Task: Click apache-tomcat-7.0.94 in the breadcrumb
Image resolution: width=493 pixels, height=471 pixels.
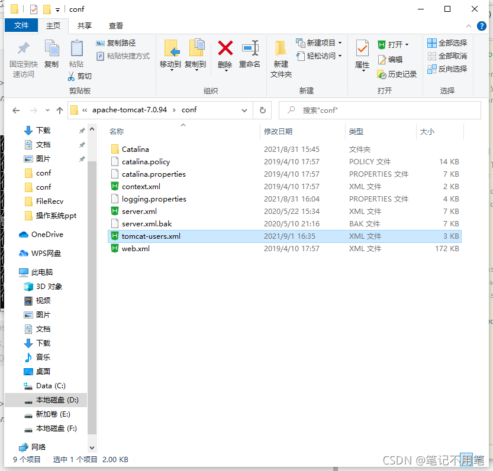Action: (130, 110)
